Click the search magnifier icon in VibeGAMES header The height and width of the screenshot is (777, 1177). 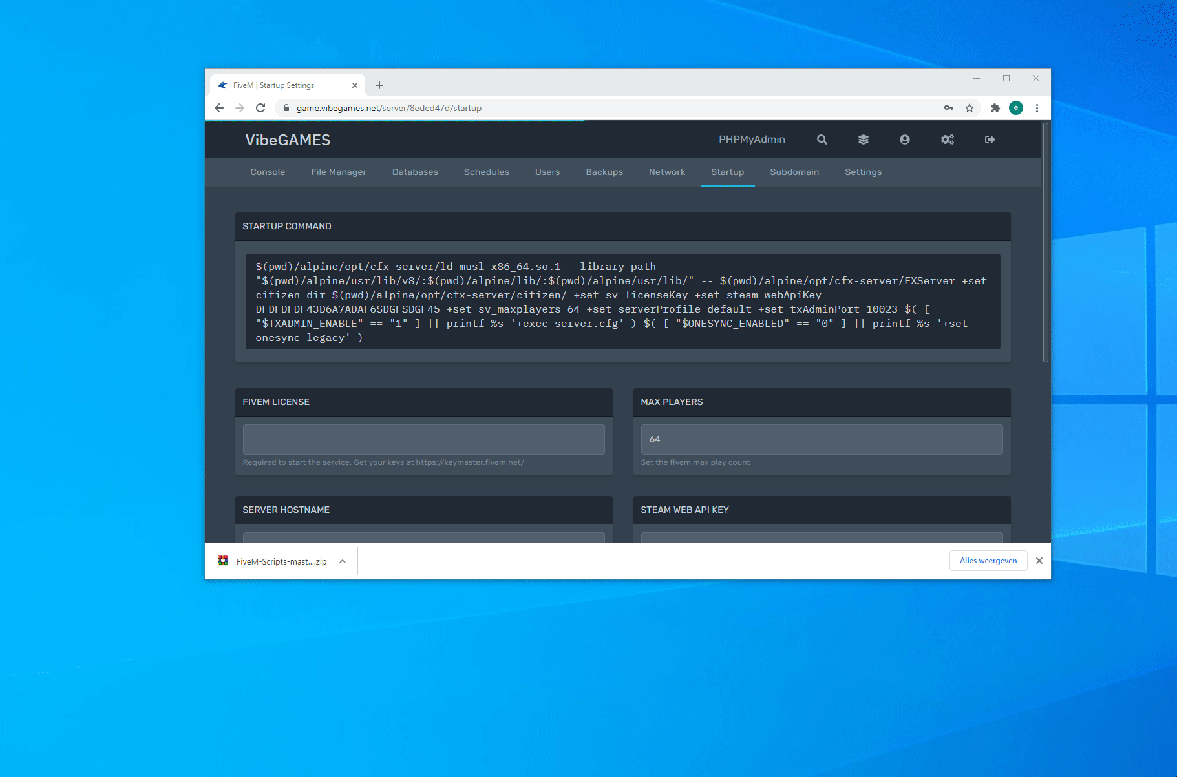[822, 140]
